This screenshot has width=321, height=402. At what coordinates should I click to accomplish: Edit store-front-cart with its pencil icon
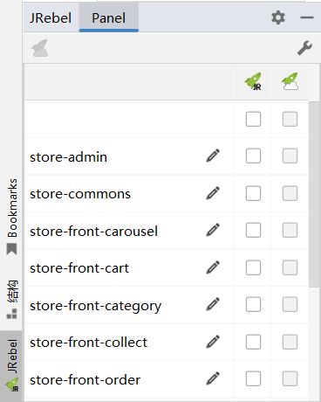point(213,267)
